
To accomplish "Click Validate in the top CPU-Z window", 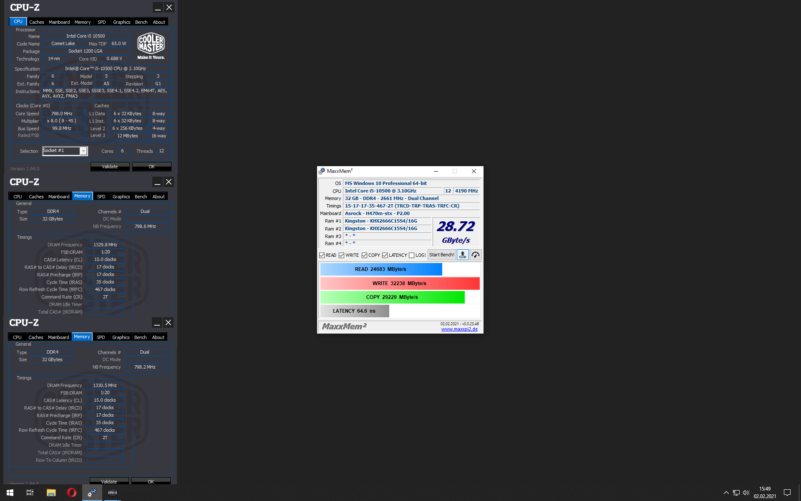I will (x=110, y=167).
